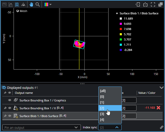Open the color map dropdown

click(48, 4)
